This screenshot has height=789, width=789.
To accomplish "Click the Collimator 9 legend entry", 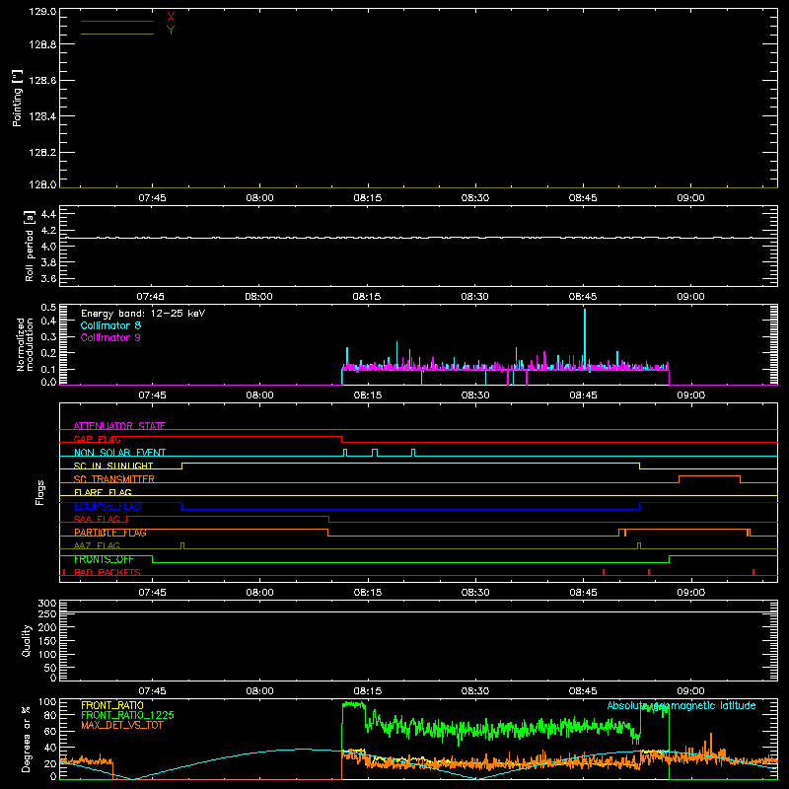I will pos(110,337).
